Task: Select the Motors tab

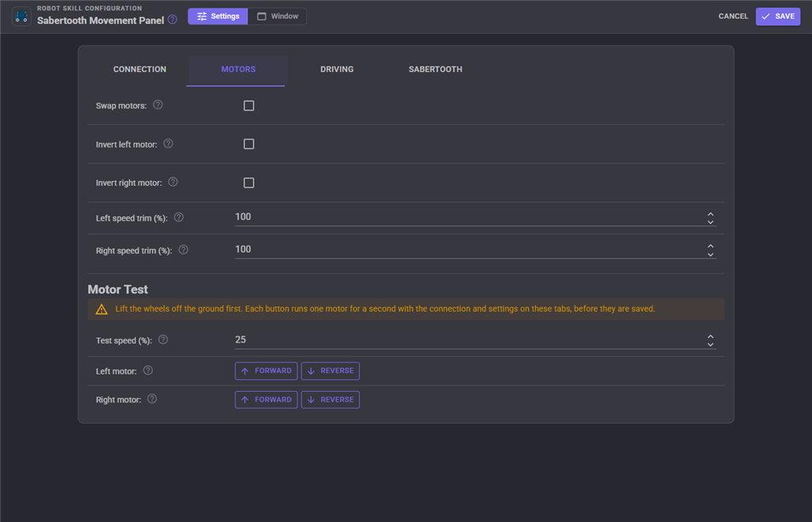Action: point(238,69)
